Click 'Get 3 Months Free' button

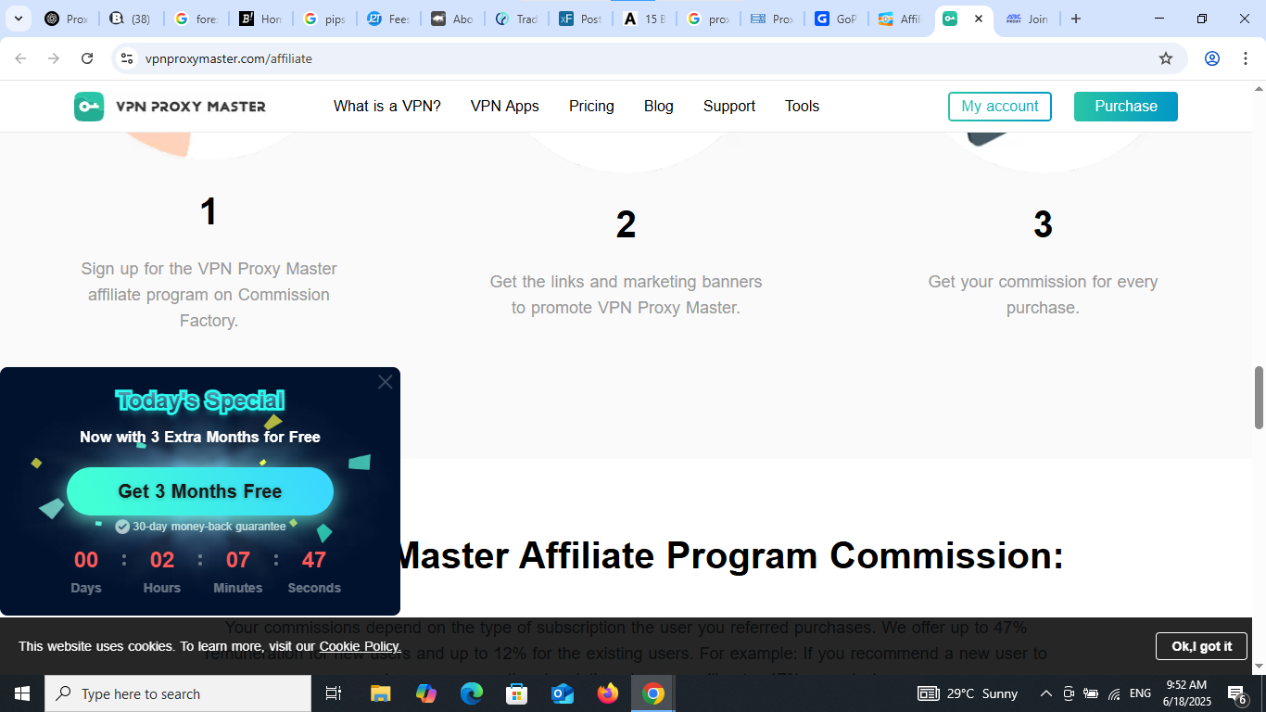point(200,491)
